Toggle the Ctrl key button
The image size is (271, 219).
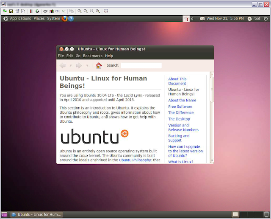point(58,11)
